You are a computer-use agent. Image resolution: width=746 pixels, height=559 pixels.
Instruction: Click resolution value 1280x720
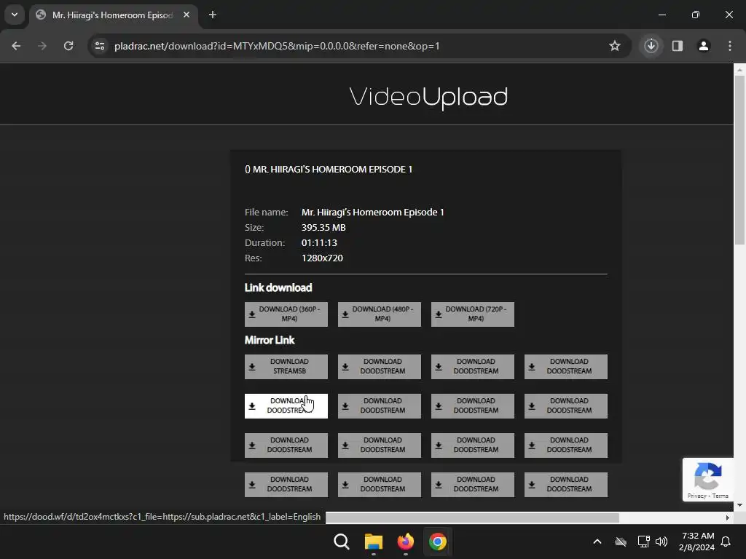pos(322,258)
